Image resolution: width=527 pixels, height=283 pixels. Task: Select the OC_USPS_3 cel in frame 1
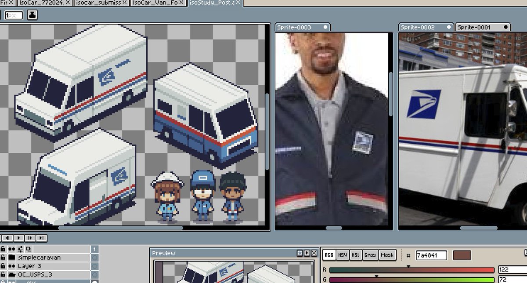point(94,274)
